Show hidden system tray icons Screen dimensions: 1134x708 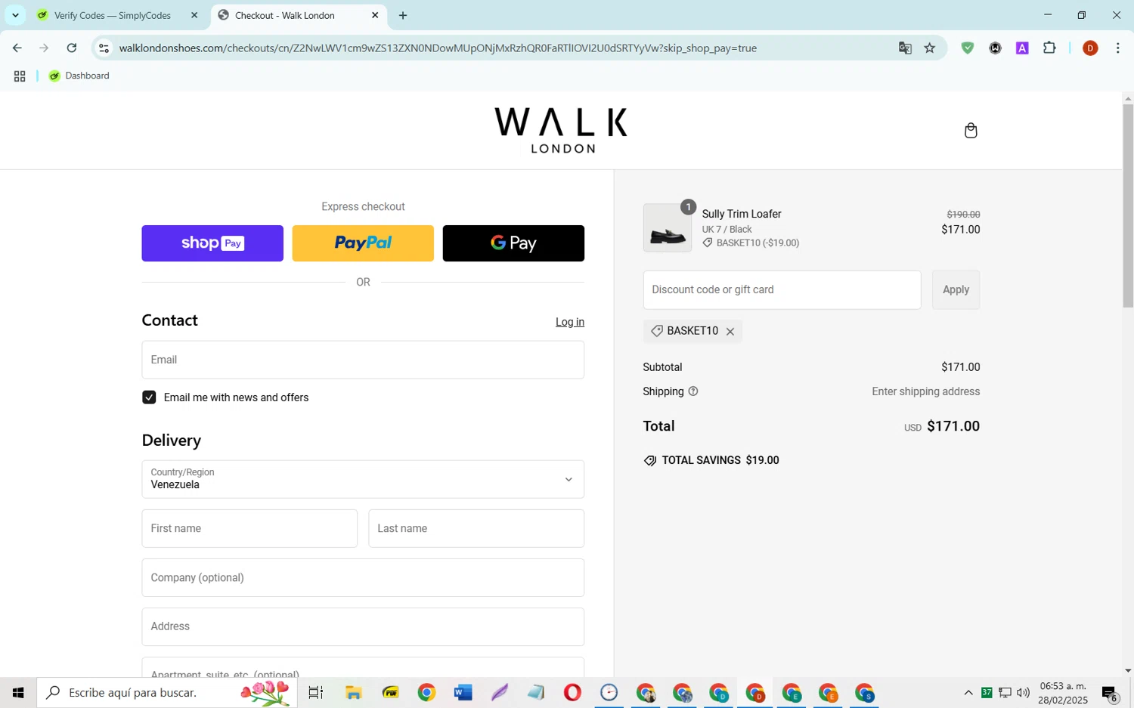pyautogui.click(x=968, y=692)
